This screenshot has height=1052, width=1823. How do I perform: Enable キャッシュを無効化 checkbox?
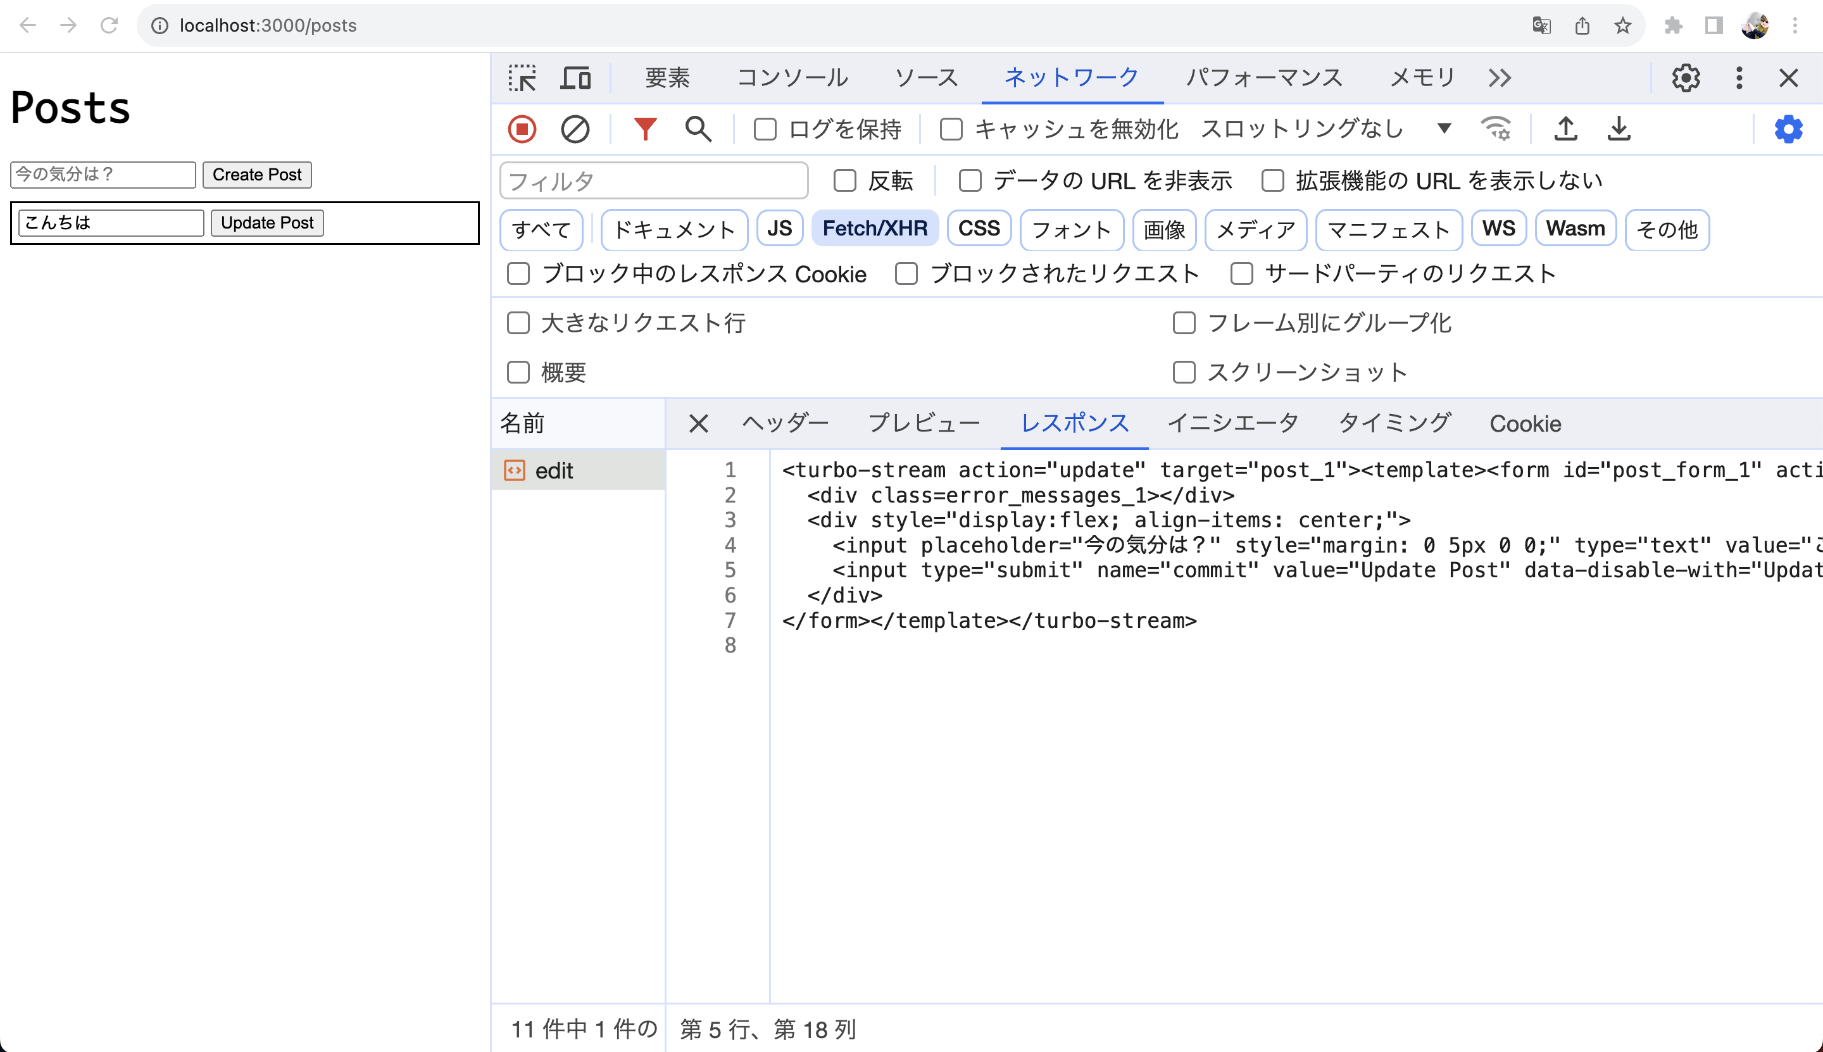[x=951, y=128]
